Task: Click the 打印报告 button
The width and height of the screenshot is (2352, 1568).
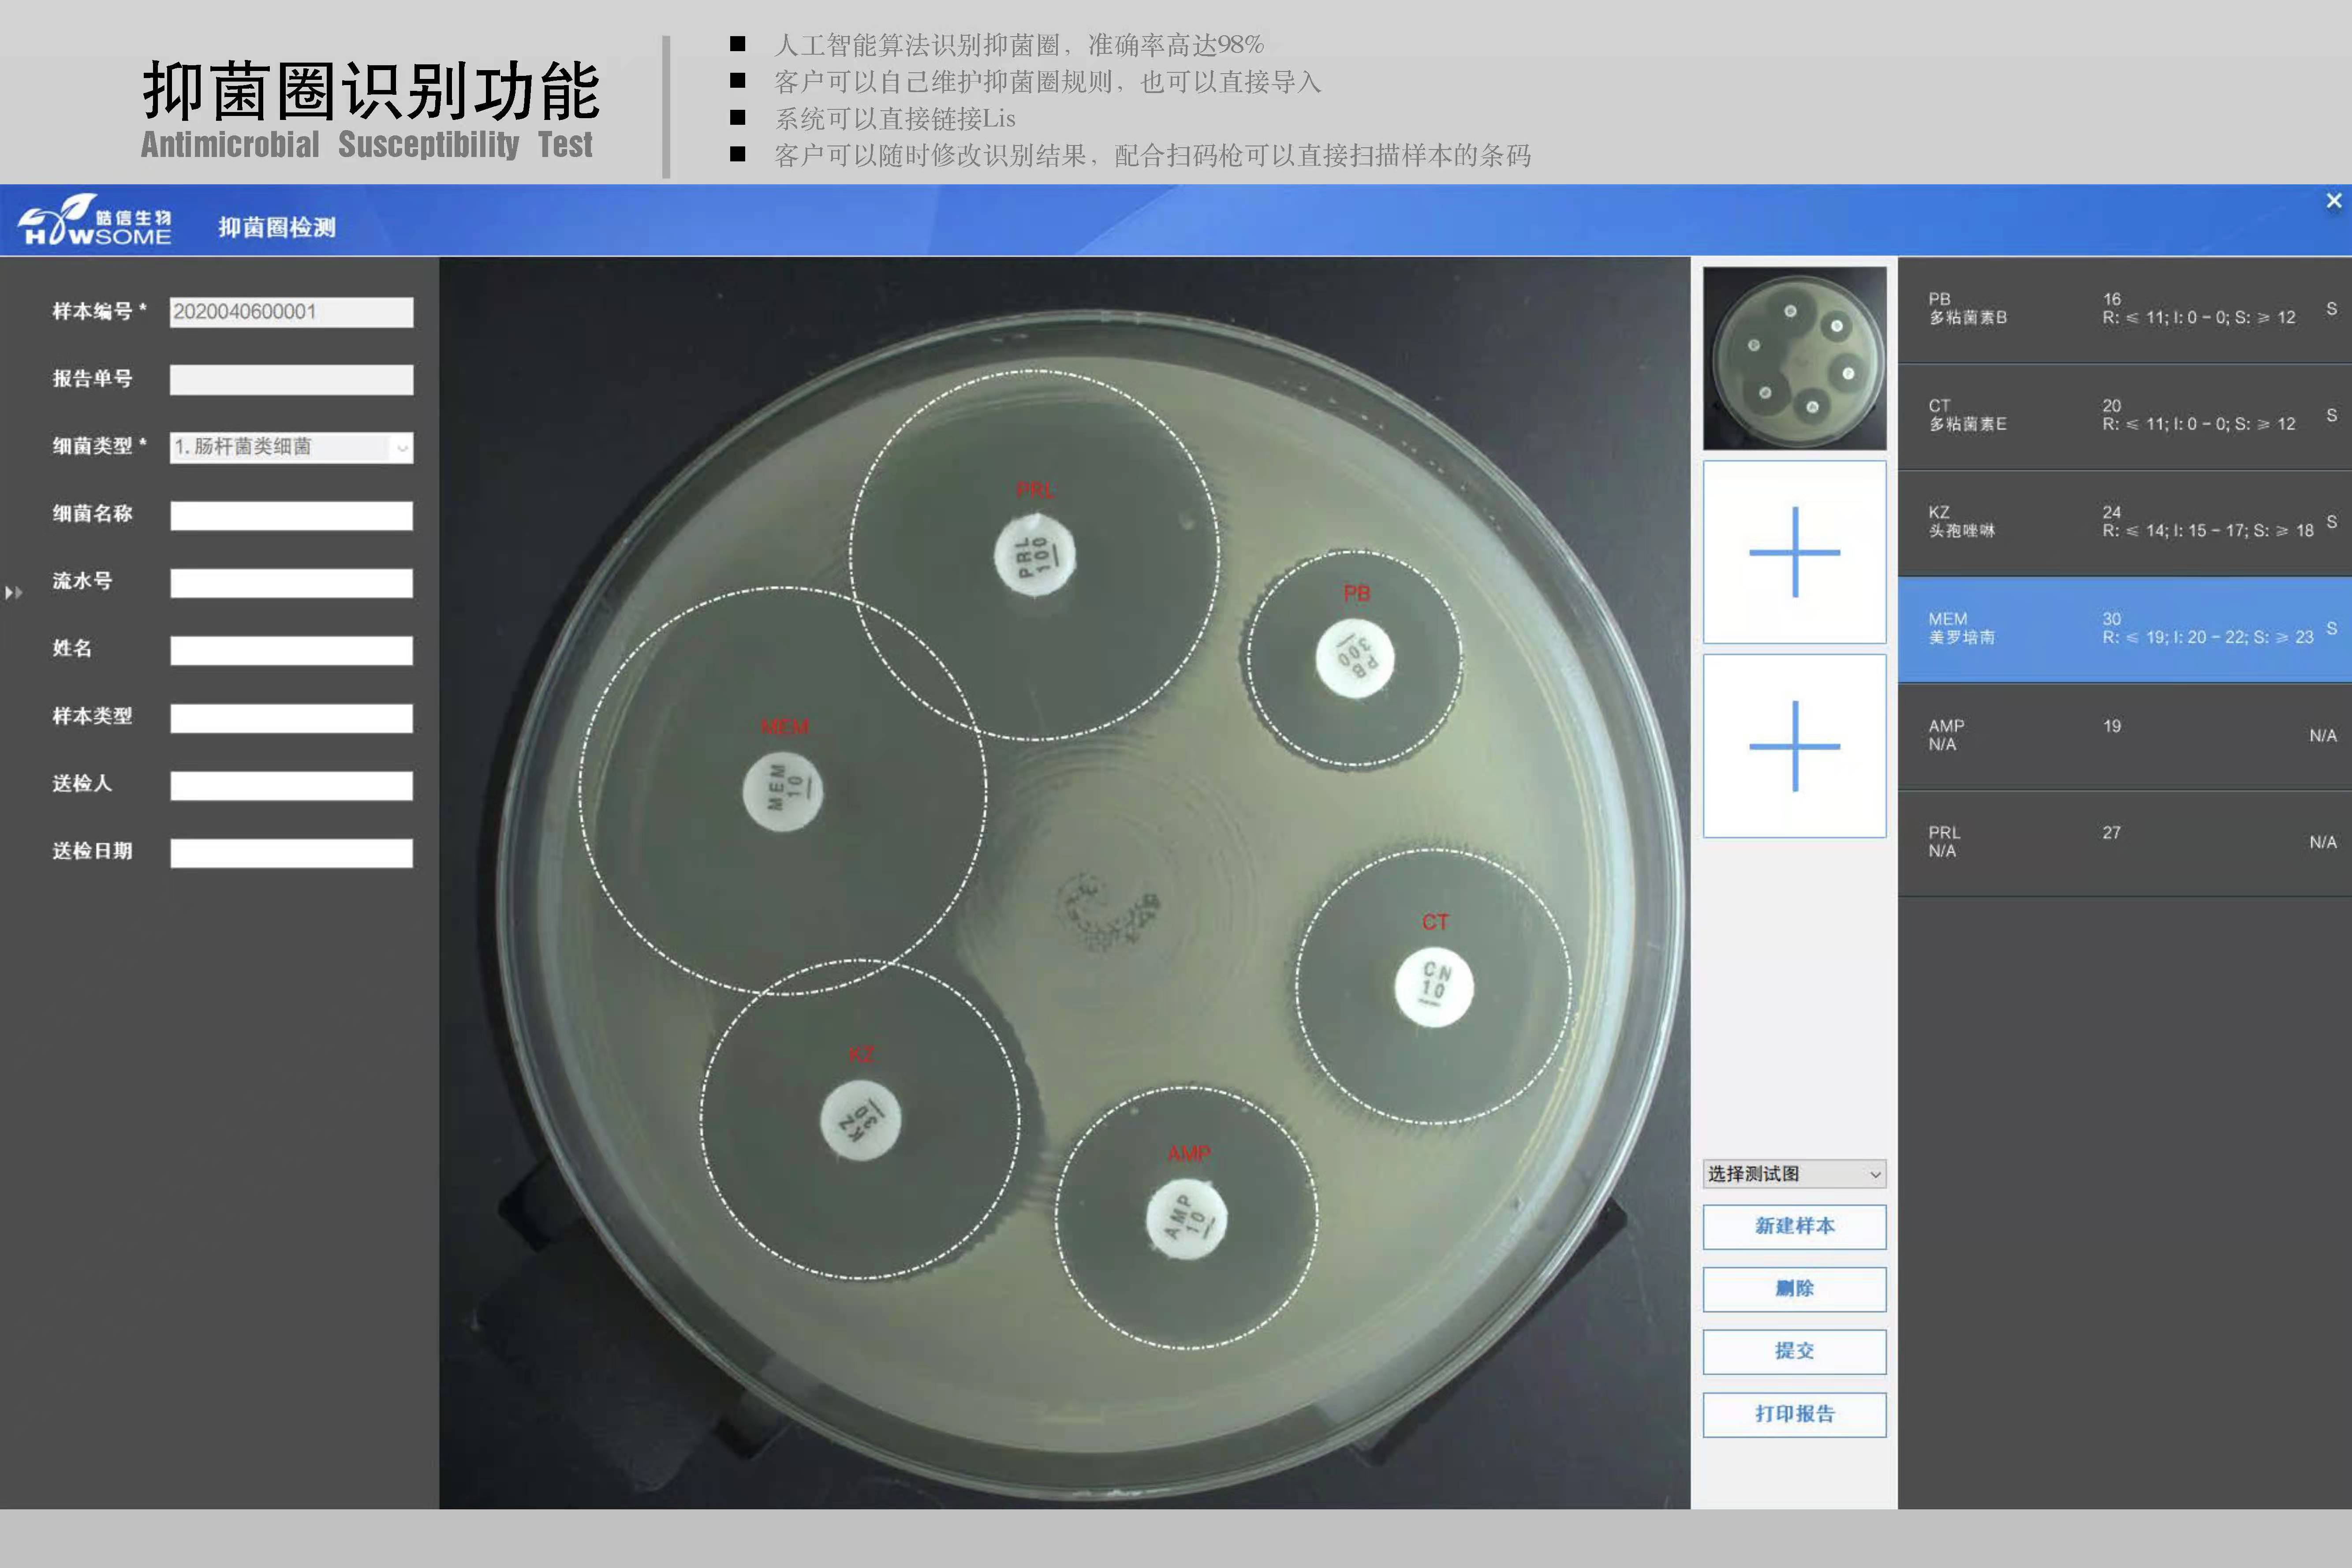Action: coord(1794,1414)
